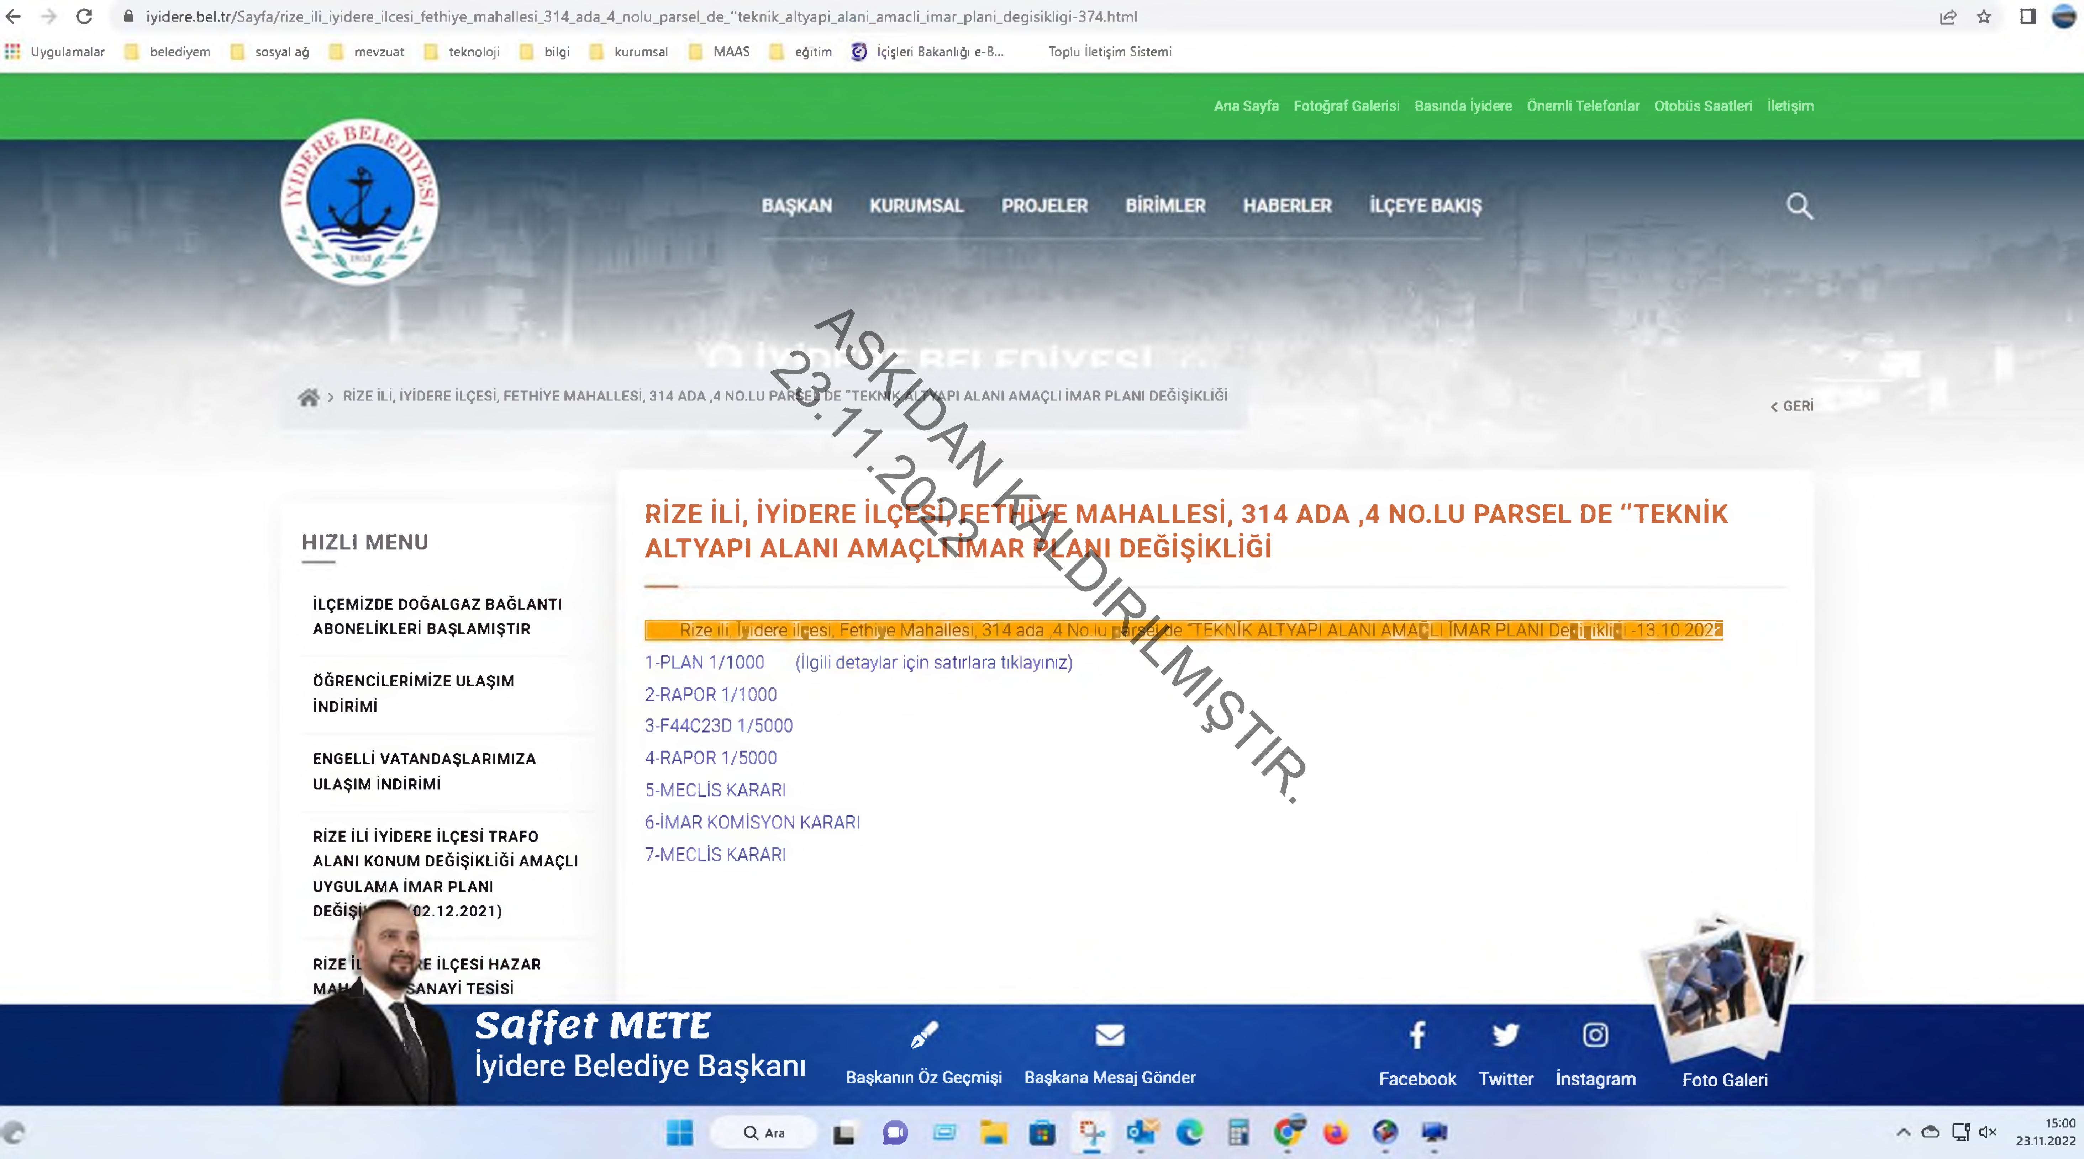Click the speaker muted tray icon

click(x=1988, y=1132)
